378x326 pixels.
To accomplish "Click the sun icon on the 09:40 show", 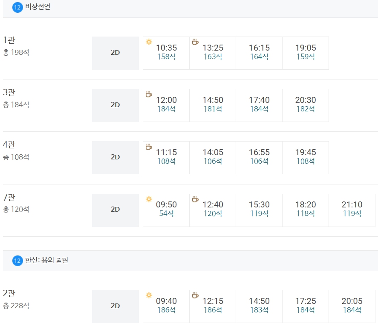I will [148, 296].
